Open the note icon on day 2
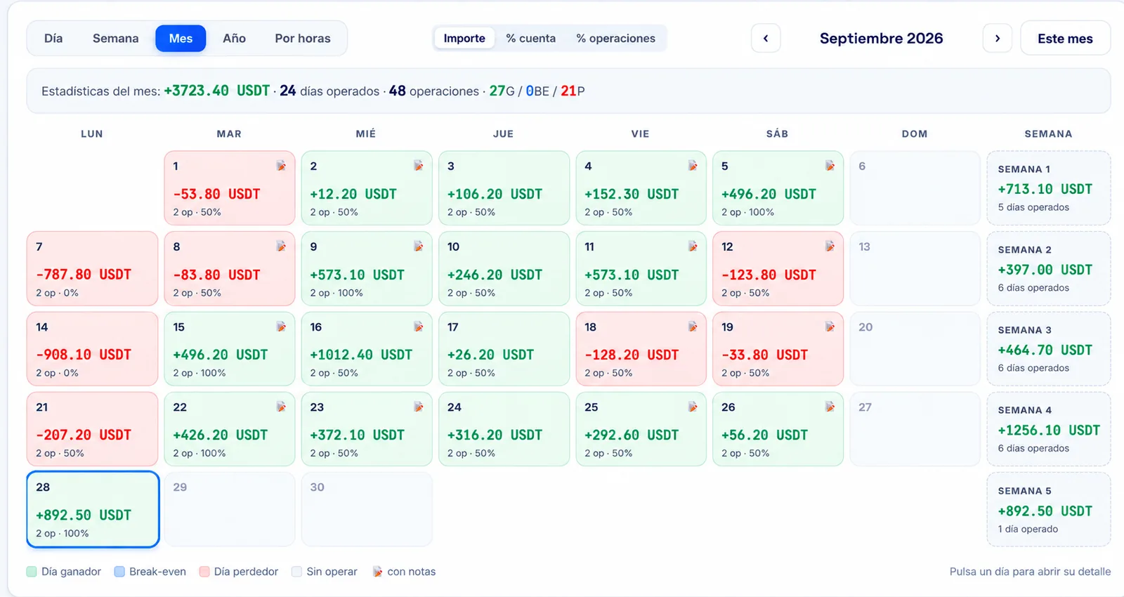This screenshot has width=1124, height=597. 418,166
